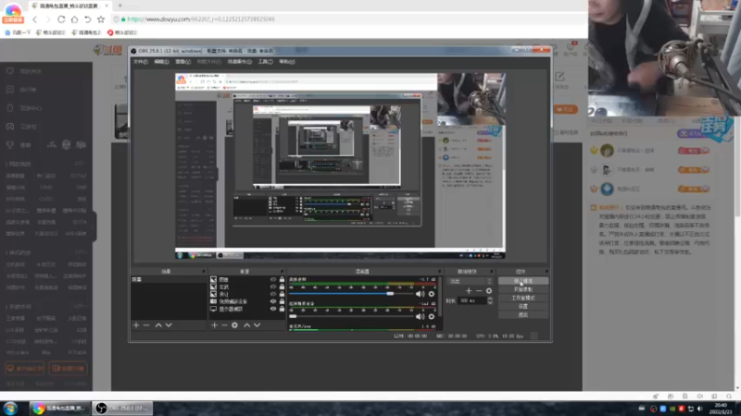741x416 pixels.
Task: Open source properties gear in Sources dock
Action: tap(235, 325)
